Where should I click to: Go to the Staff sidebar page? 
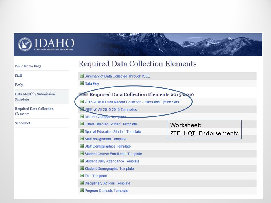pos(19,76)
